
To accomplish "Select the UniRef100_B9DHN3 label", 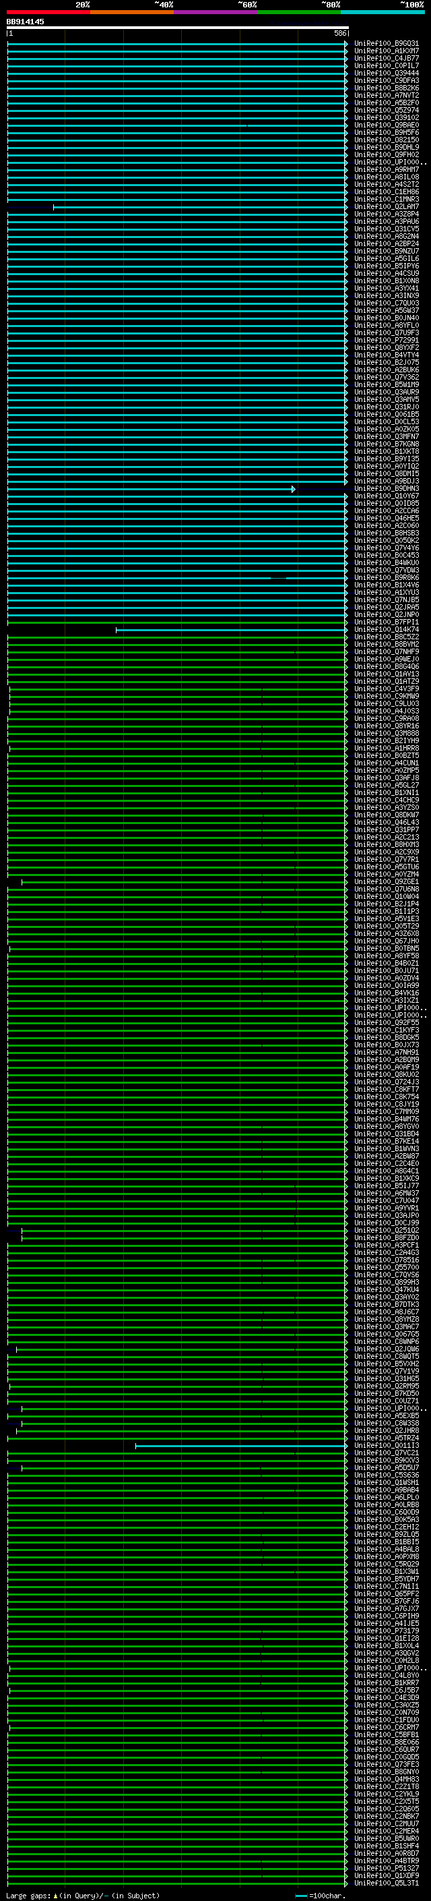I will point(387,488).
